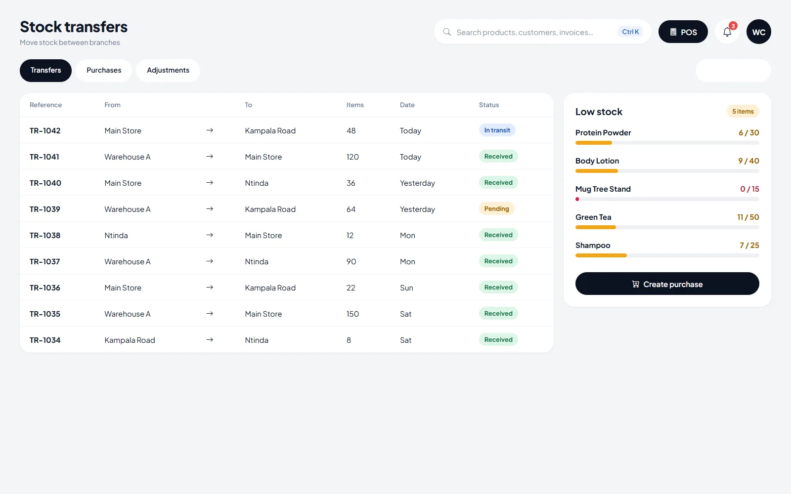Open the WC user avatar
Image resolution: width=791 pixels, height=494 pixels.
pos(759,32)
